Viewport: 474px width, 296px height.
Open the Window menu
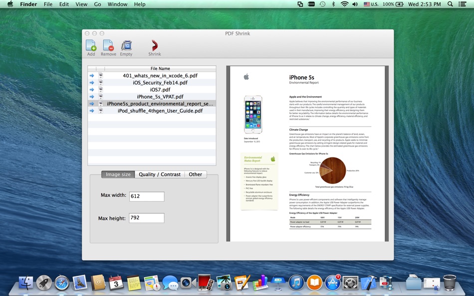(x=117, y=4)
